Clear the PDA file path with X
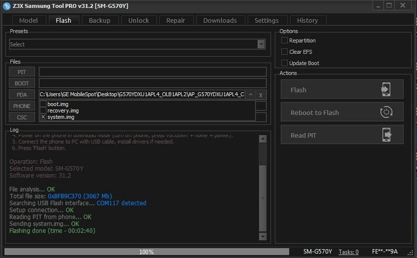417x258 pixels. point(261,95)
